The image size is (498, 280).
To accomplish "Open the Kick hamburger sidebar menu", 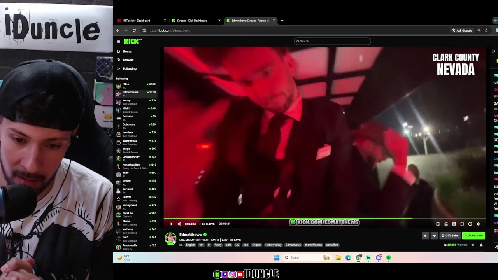I will 118,41.
